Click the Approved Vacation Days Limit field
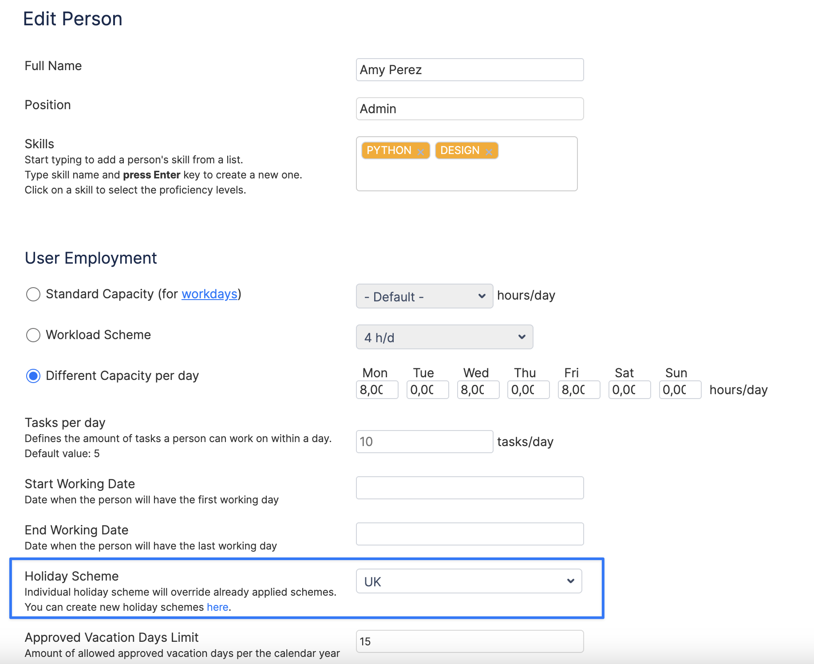Viewport: 814px width, 664px height. (x=469, y=641)
